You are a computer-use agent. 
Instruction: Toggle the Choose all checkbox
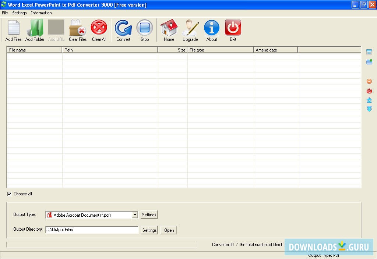click(x=9, y=194)
